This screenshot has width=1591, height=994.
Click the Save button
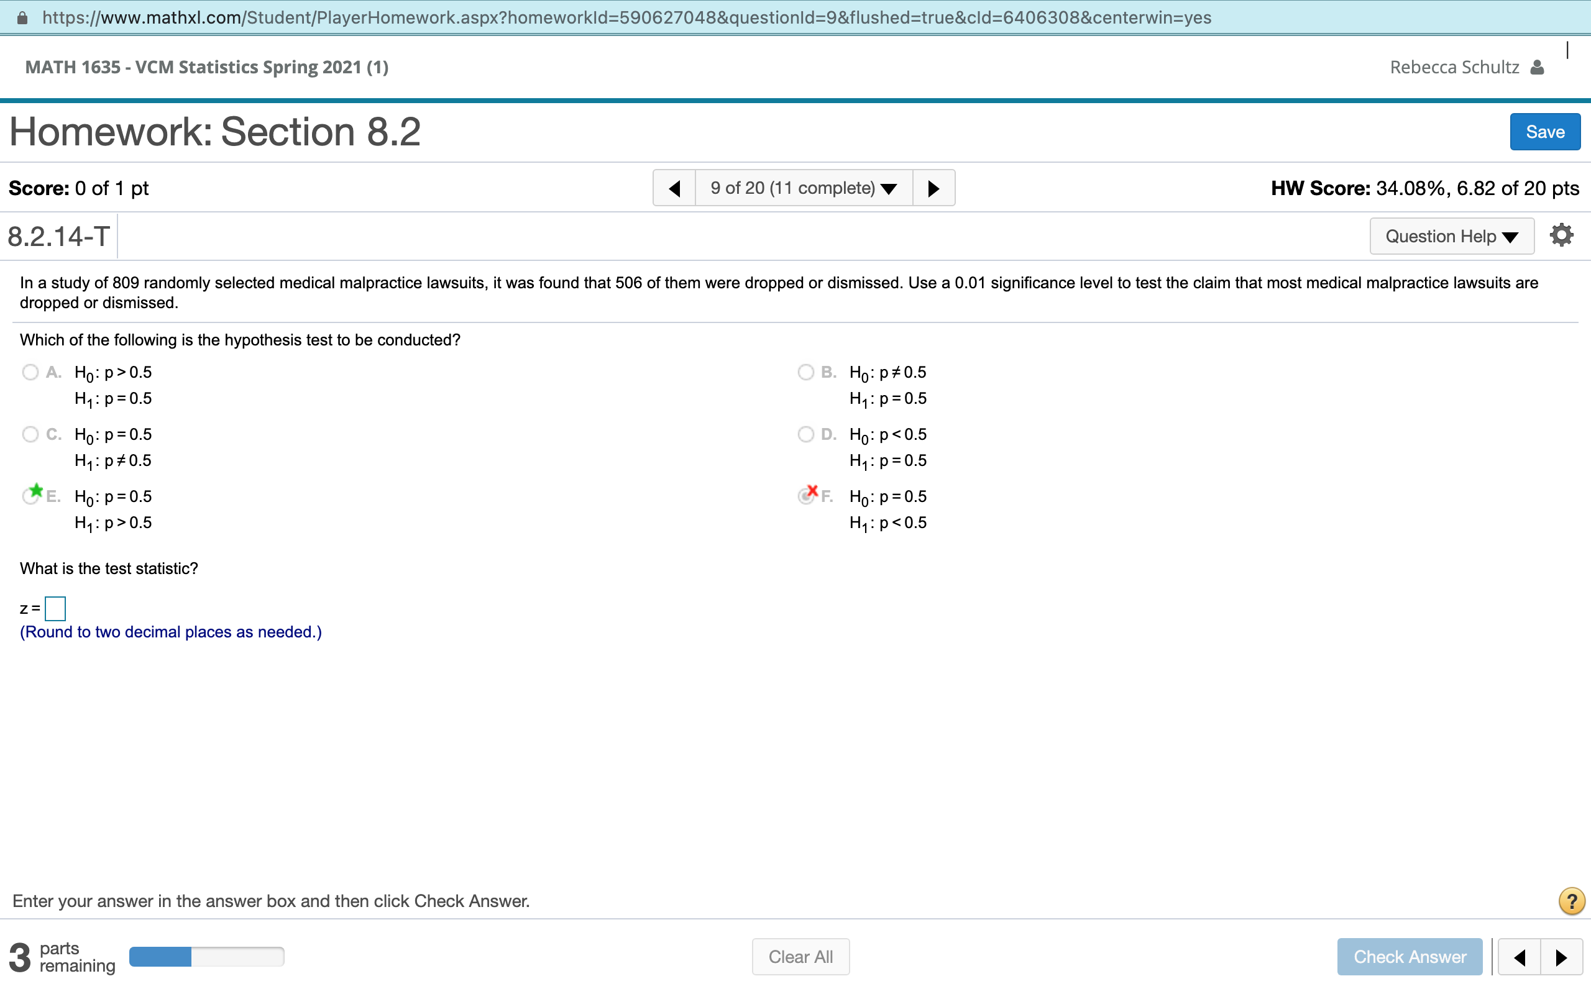(1544, 132)
